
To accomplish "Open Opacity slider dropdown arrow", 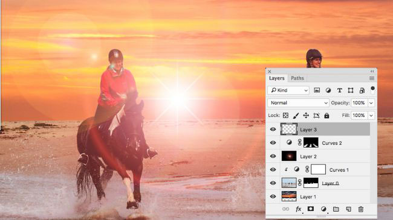I will [371, 102].
